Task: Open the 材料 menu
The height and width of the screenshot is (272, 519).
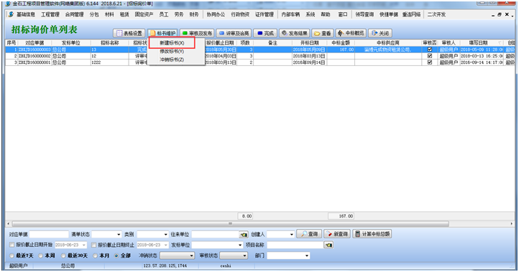Action: click(x=109, y=14)
